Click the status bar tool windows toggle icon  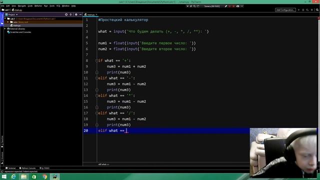click(2, 171)
